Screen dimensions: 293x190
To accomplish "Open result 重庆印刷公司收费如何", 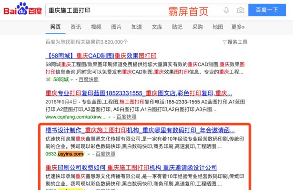I will (131, 168).
